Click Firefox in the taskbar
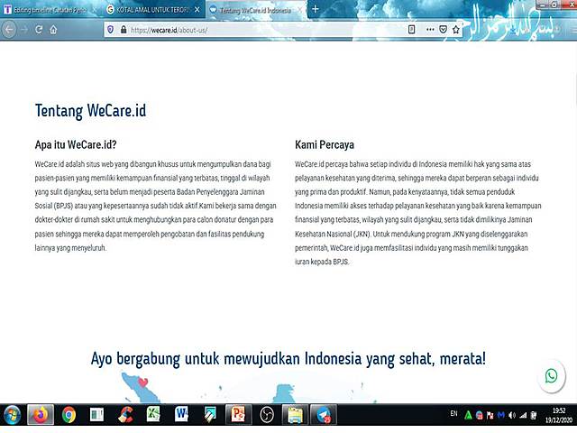This screenshot has height=433, width=577. tap(41, 415)
